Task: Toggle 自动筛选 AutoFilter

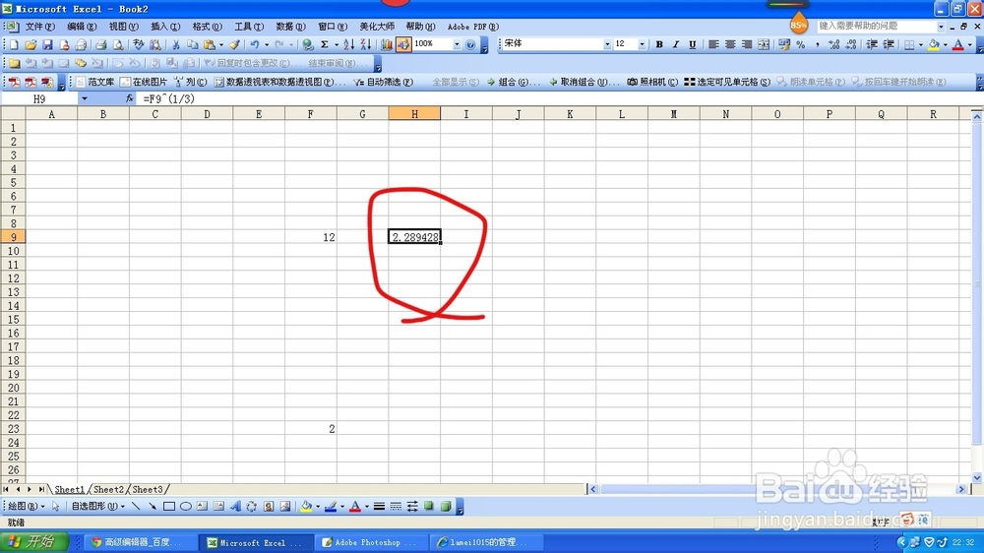Action: point(383,83)
